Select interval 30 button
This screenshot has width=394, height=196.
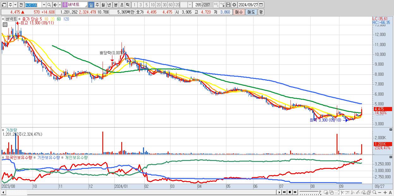pyautogui.click(x=164, y=5)
